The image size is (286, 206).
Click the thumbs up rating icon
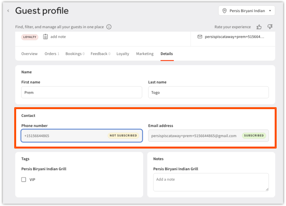259,27
